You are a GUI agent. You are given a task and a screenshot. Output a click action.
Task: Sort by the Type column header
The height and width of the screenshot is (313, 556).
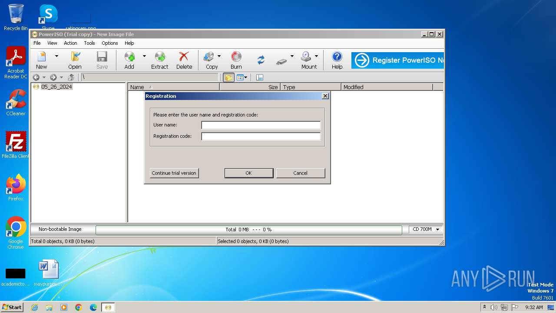pyautogui.click(x=311, y=87)
